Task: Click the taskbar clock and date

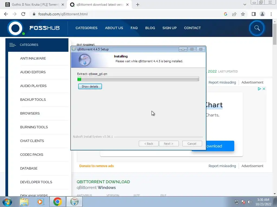Action: click(x=263, y=202)
